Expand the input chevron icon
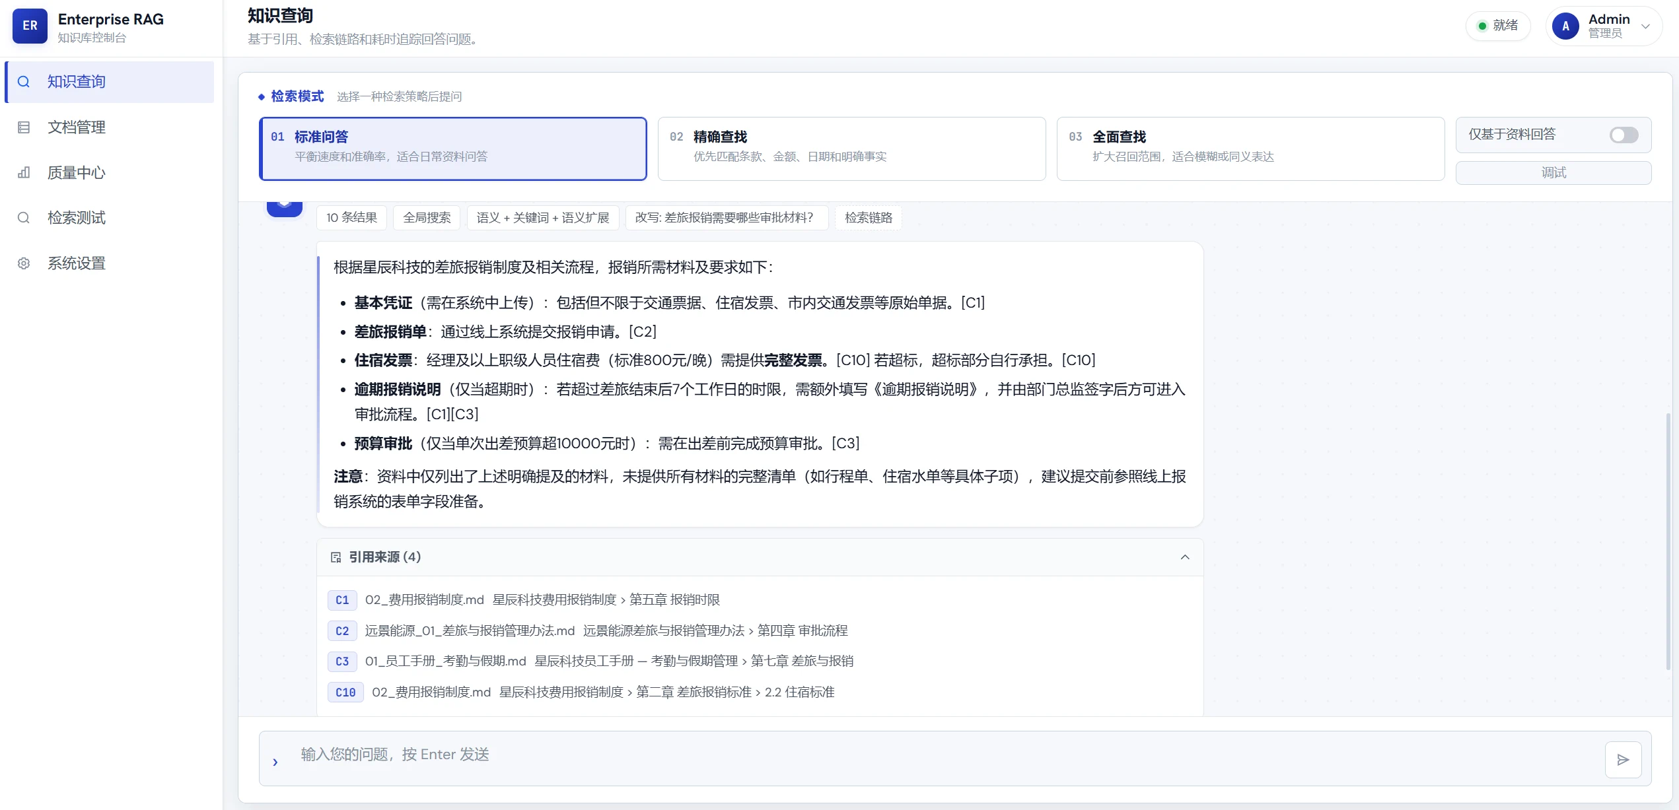1679x810 pixels. [x=275, y=762]
